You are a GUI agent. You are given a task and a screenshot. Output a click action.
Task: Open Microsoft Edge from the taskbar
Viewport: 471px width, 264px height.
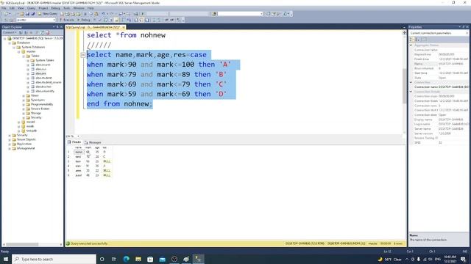(x=126, y=259)
